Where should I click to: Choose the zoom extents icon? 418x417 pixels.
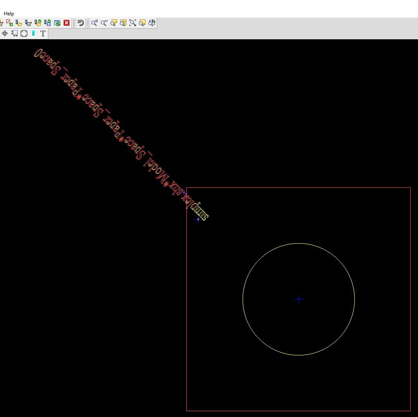click(133, 23)
